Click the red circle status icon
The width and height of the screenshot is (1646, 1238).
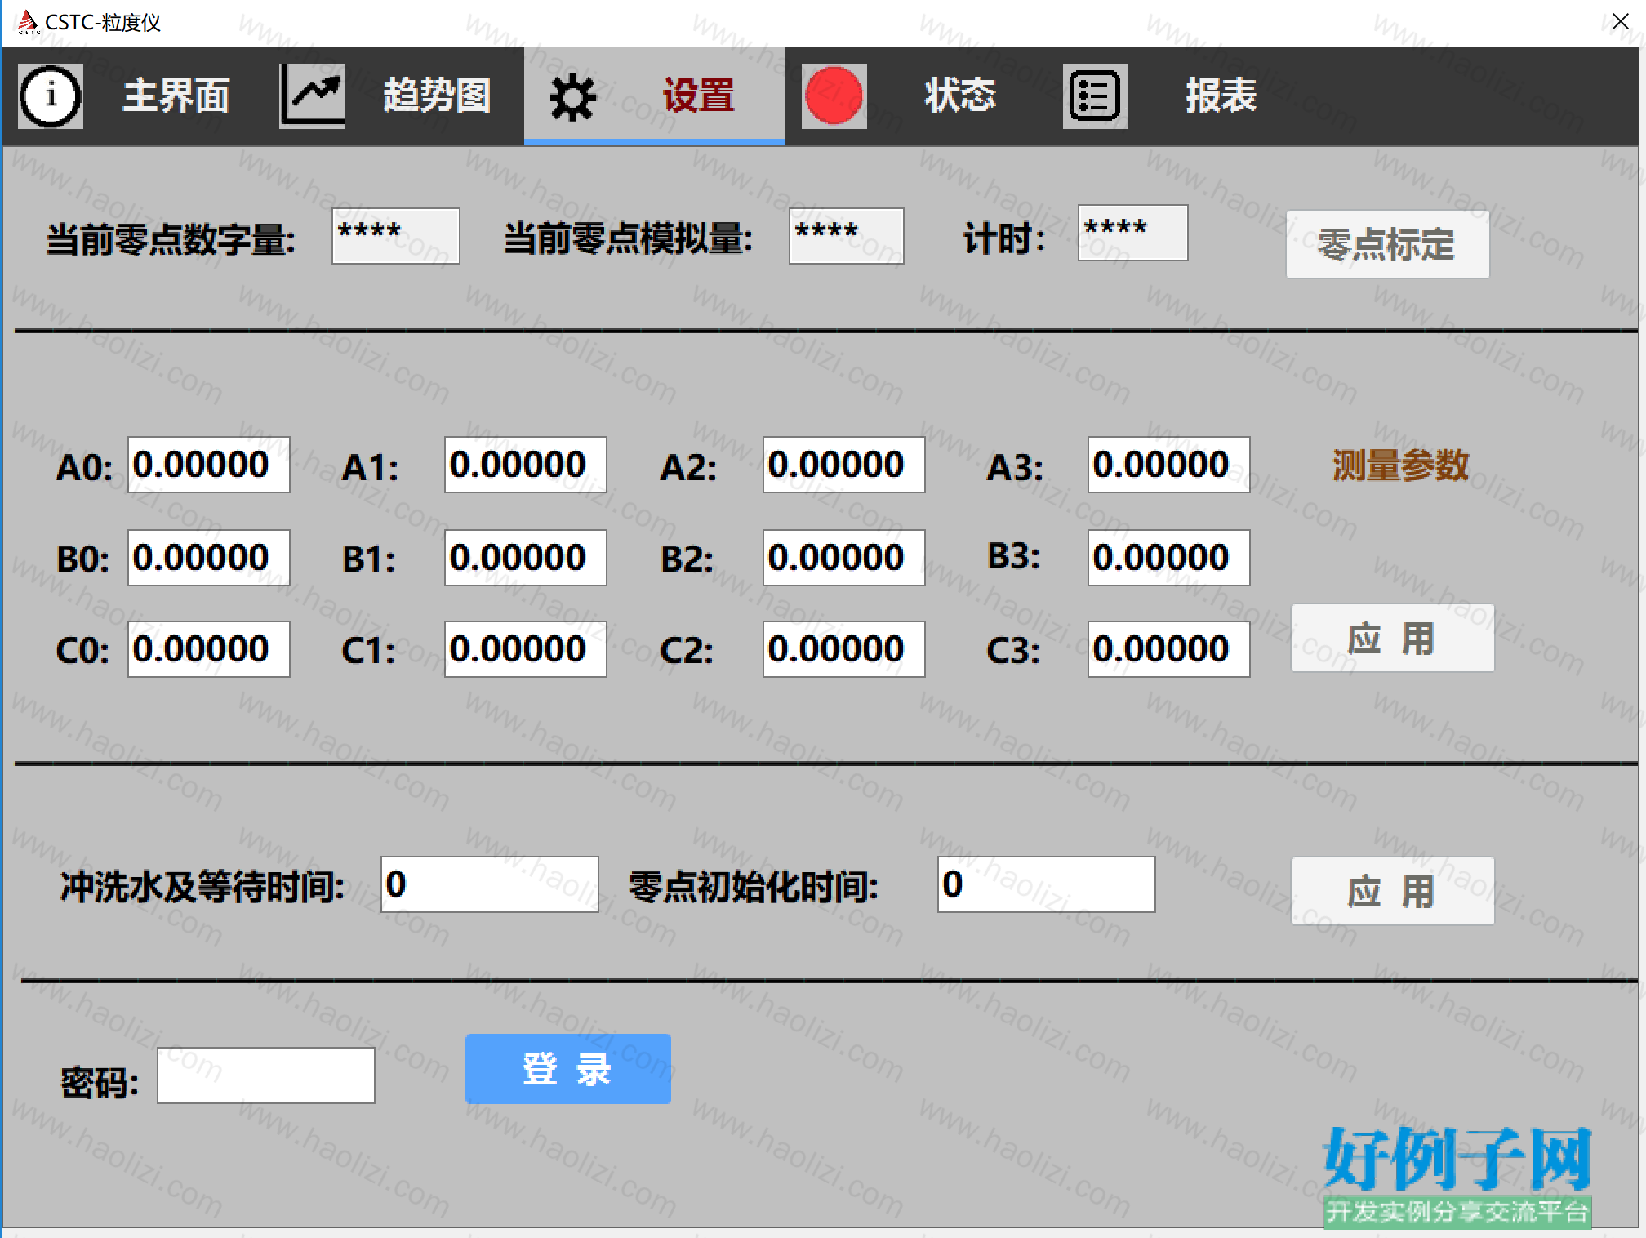coord(834,96)
